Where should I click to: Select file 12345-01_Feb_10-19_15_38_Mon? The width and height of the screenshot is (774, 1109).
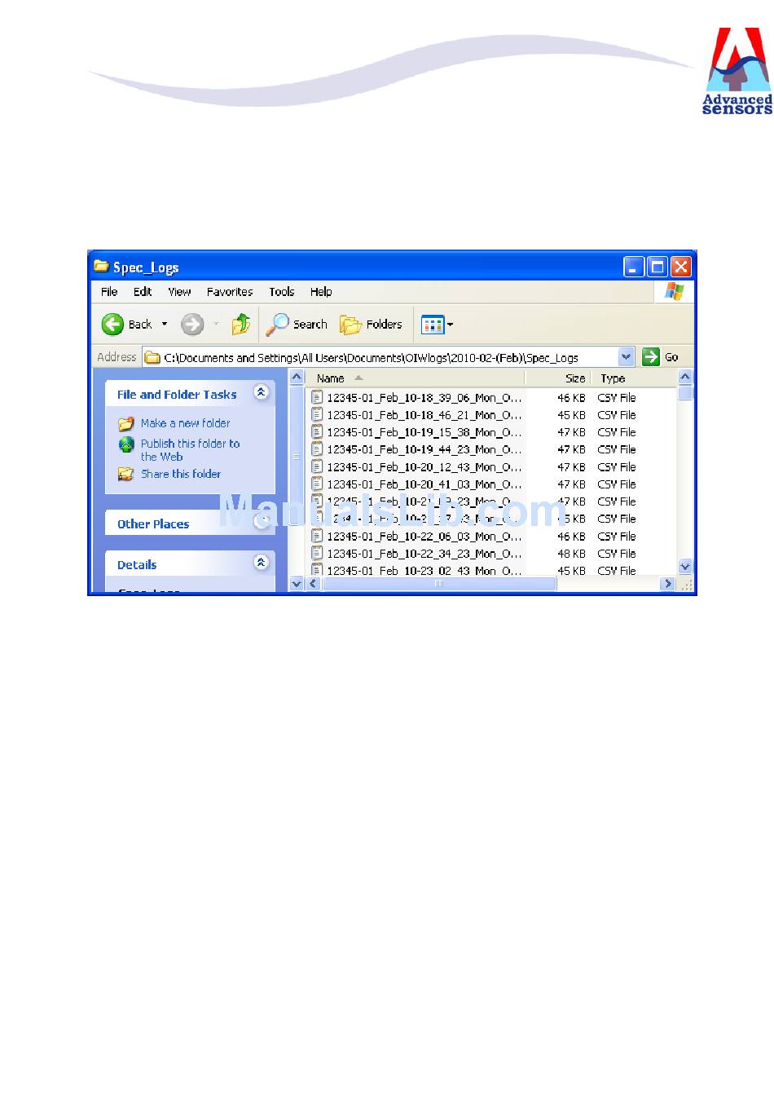pos(424,432)
